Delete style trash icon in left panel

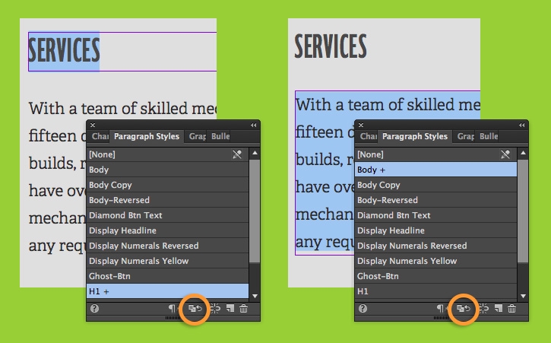click(243, 309)
